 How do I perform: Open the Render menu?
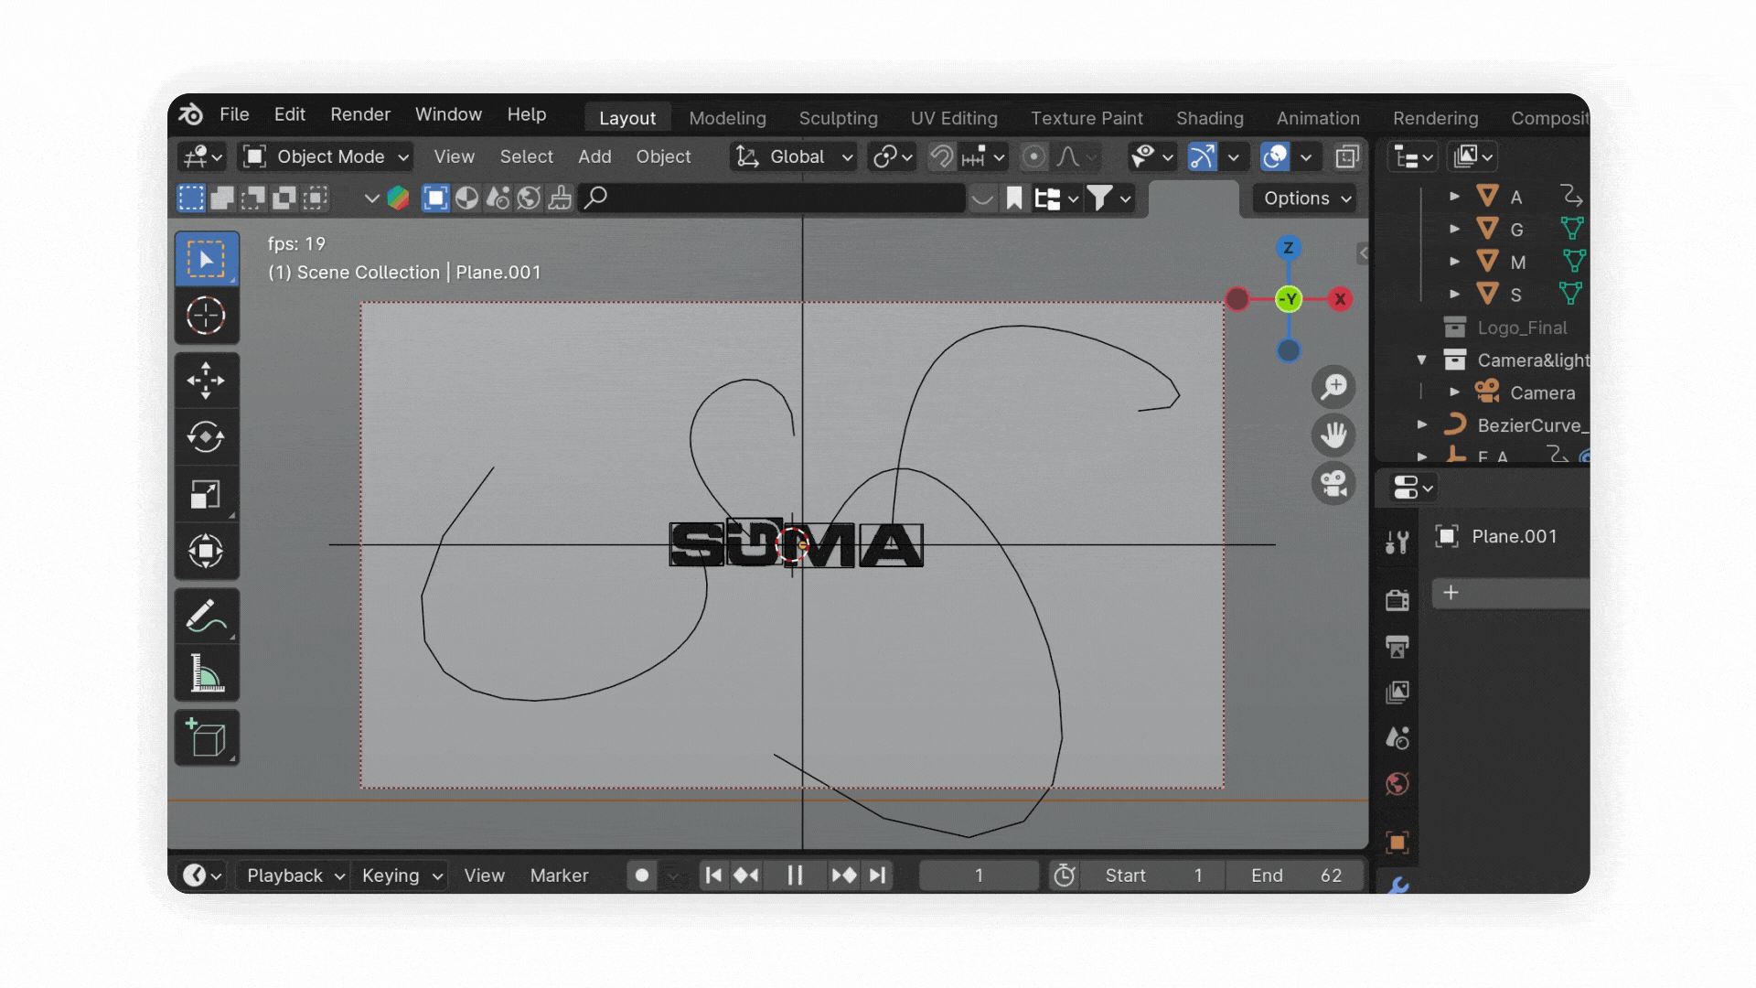(x=360, y=114)
